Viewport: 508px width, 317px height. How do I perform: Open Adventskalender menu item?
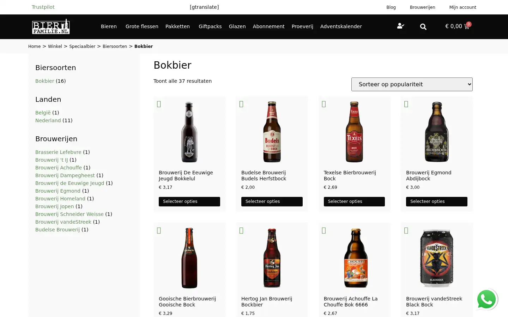[x=341, y=26]
